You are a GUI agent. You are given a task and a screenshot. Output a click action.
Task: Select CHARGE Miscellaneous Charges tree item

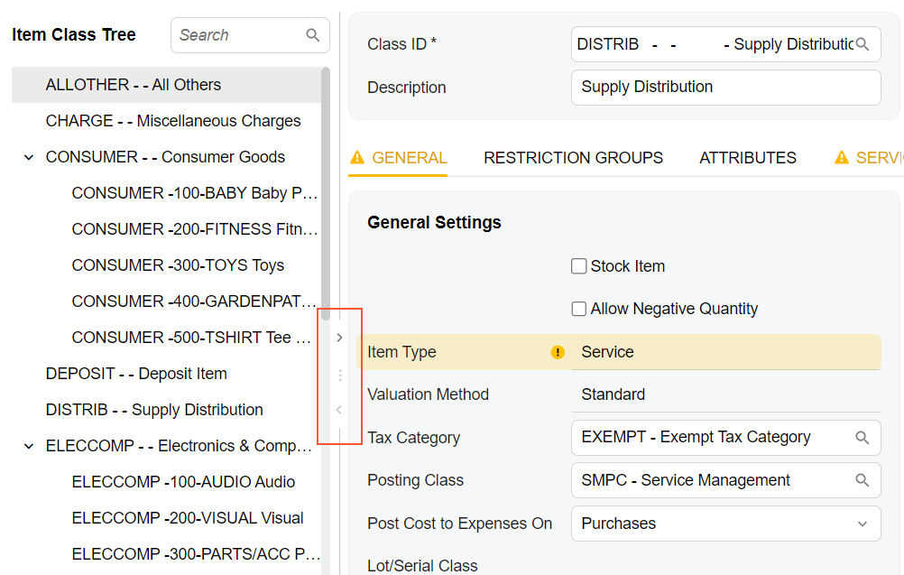pyautogui.click(x=173, y=121)
